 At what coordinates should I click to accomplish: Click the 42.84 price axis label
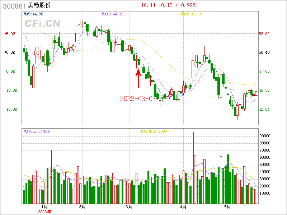[264, 110]
